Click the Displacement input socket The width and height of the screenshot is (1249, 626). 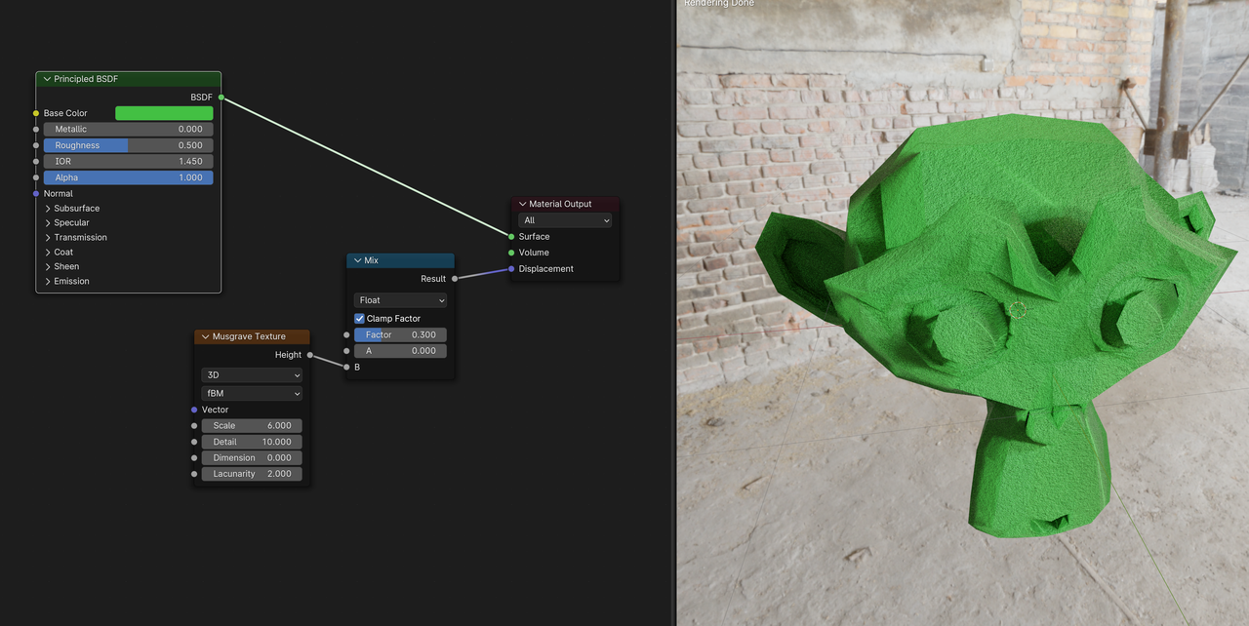coord(511,269)
